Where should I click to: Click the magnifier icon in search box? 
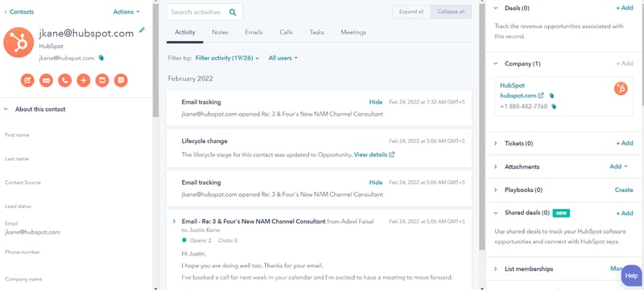pyautogui.click(x=233, y=12)
